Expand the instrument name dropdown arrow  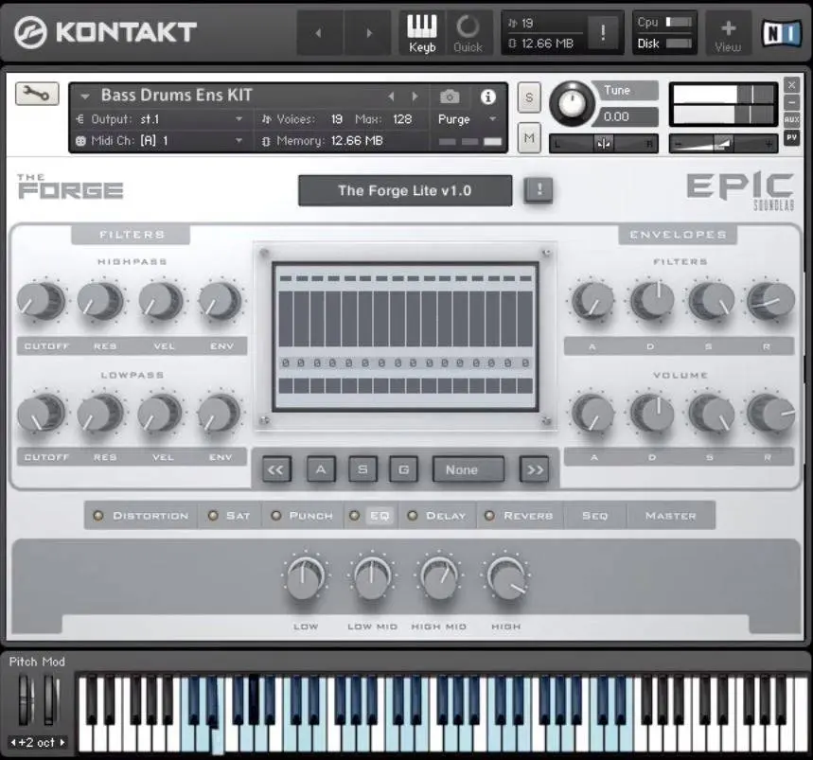(x=85, y=97)
